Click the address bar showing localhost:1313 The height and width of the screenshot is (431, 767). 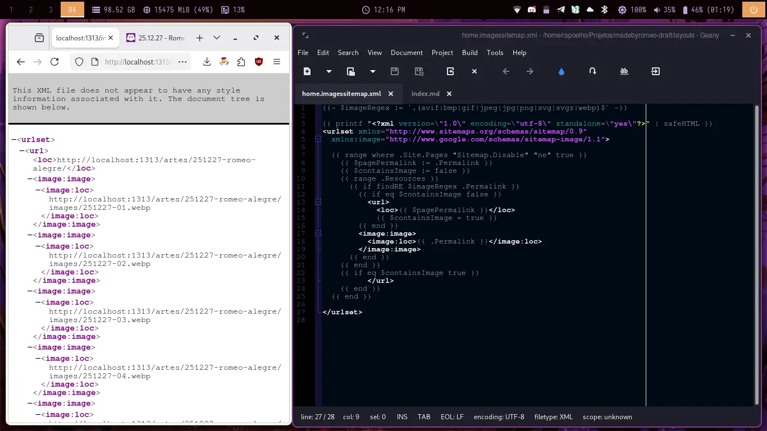140,62
